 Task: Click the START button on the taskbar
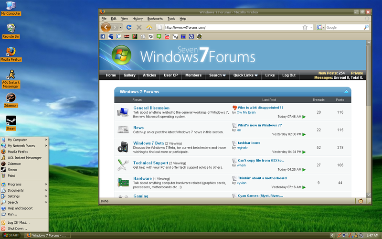(x=11, y=235)
